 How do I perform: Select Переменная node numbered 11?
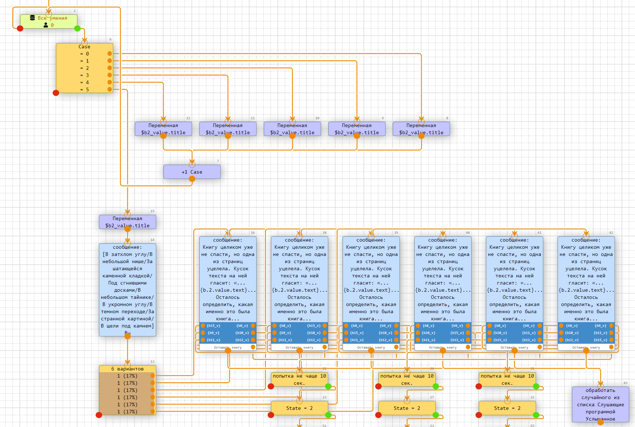tap(228, 129)
